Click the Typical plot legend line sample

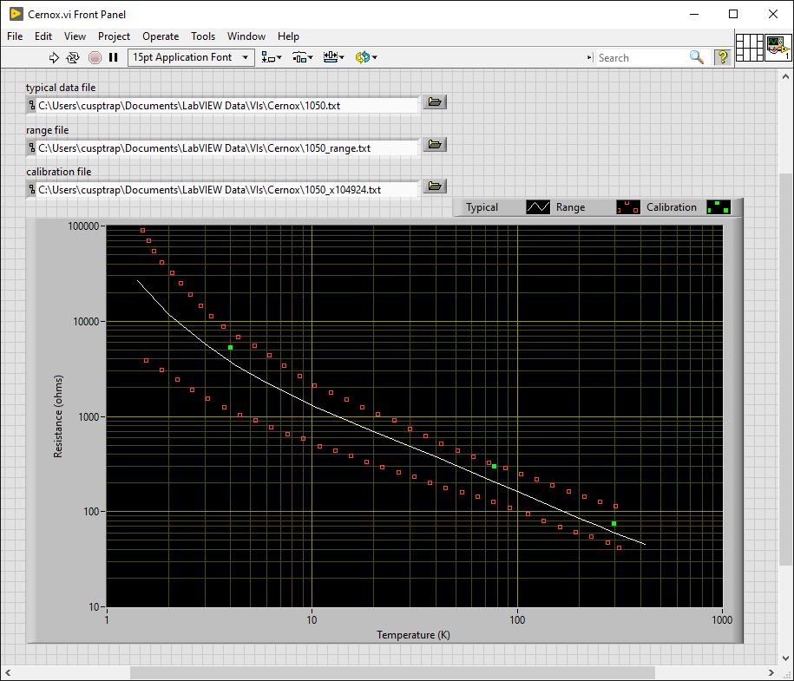(538, 207)
